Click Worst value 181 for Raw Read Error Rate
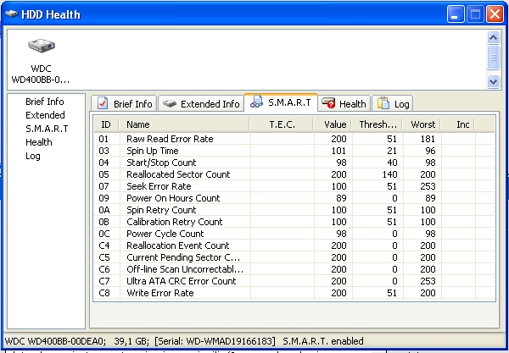This screenshot has width=509, height=353. coord(428,139)
